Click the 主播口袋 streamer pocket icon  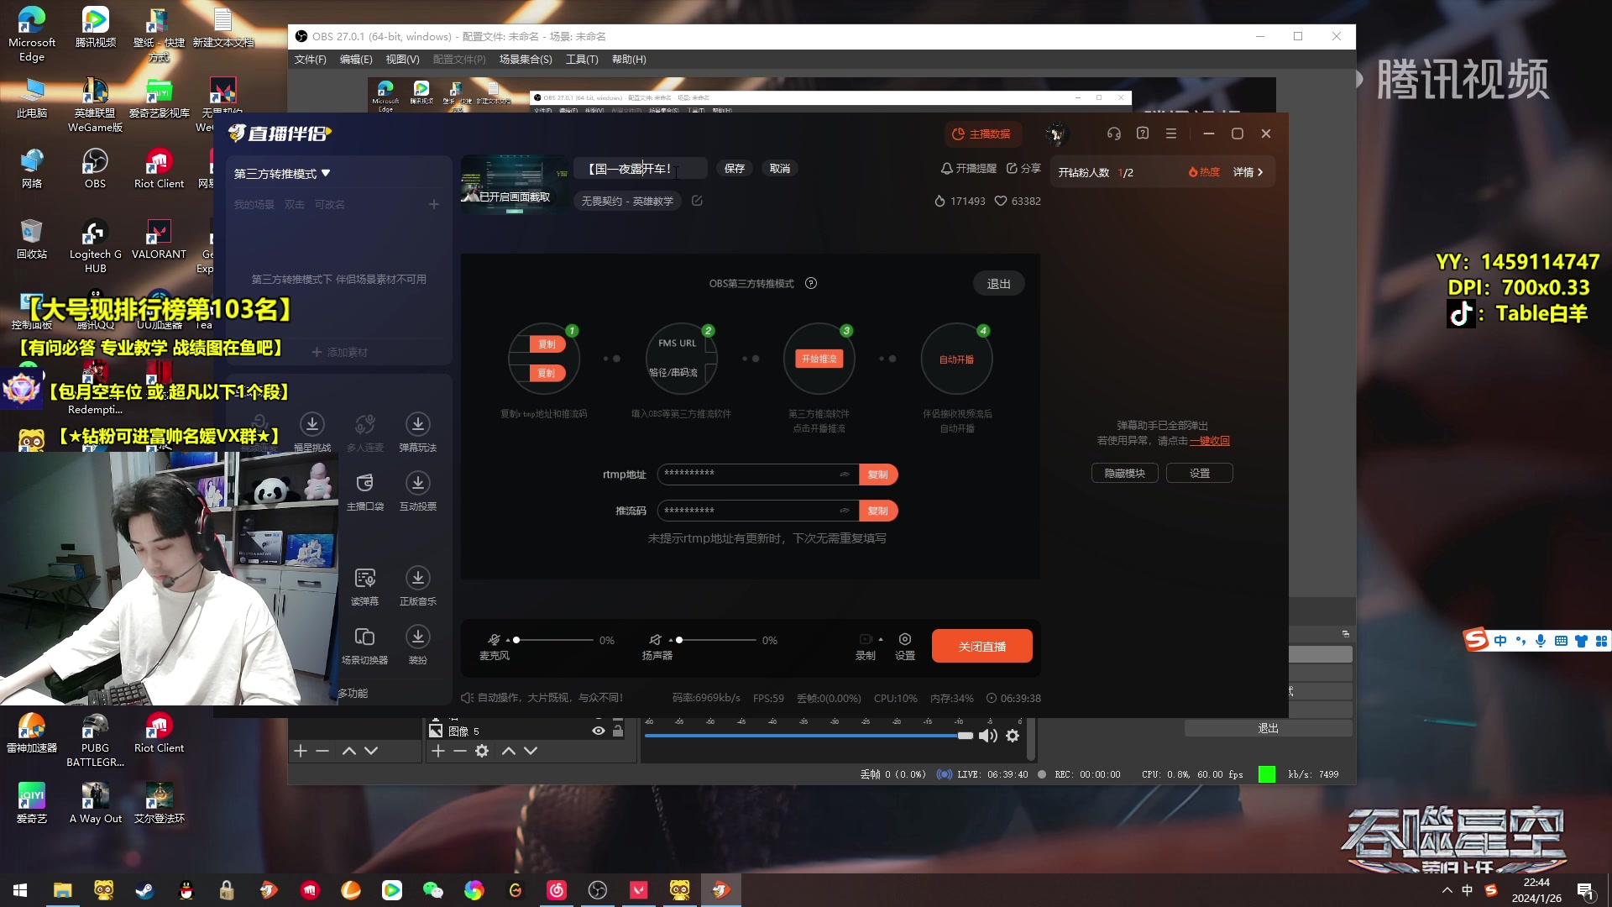tap(364, 483)
